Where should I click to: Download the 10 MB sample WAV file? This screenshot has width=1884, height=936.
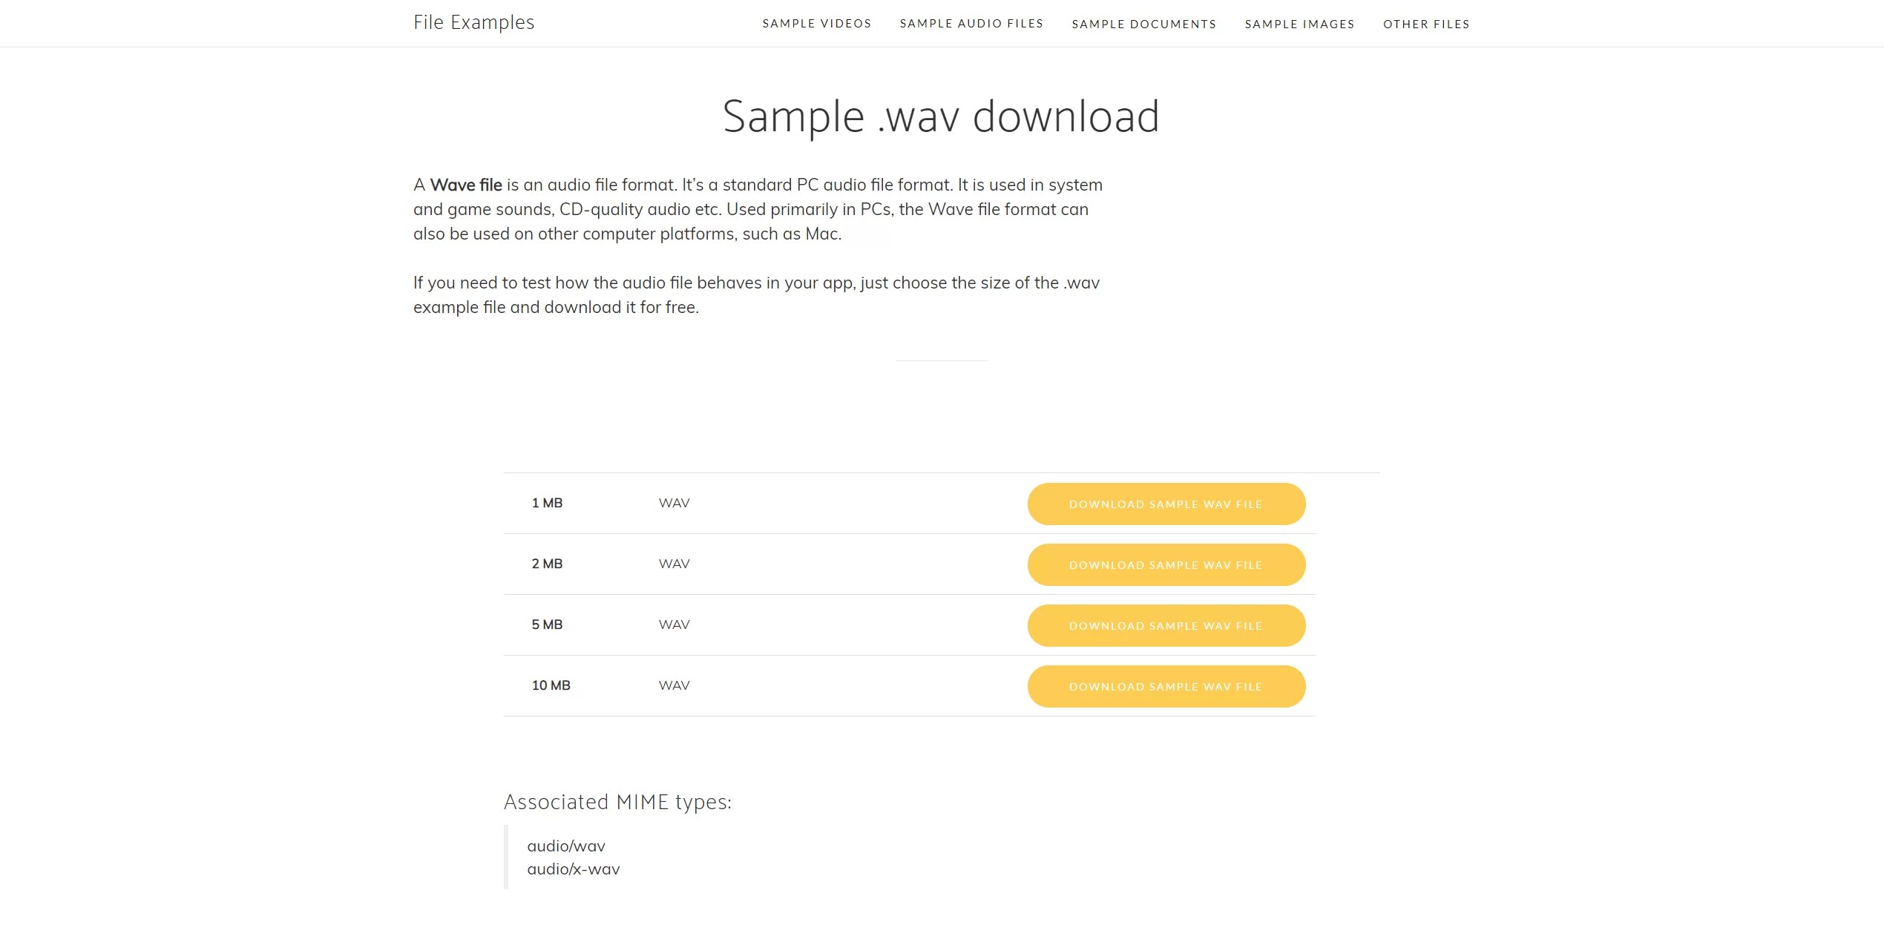pos(1166,686)
